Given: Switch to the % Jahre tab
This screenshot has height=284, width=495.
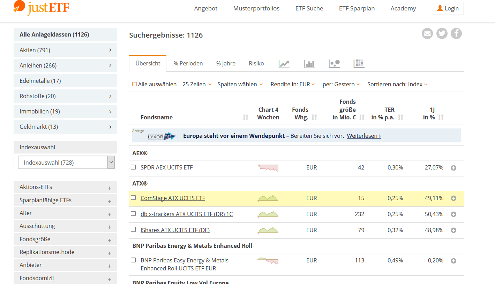Looking at the screenshot, I should pyautogui.click(x=226, y=63).
